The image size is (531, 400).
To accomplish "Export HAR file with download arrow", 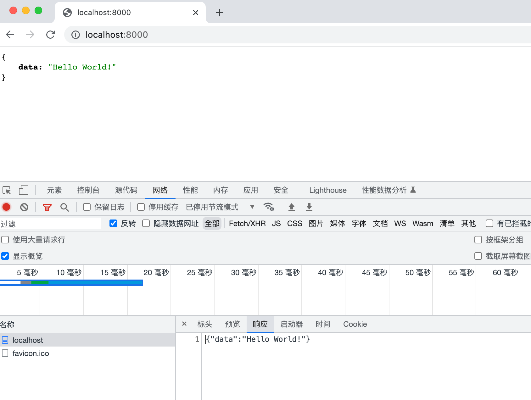I will (x=309, y=207).
